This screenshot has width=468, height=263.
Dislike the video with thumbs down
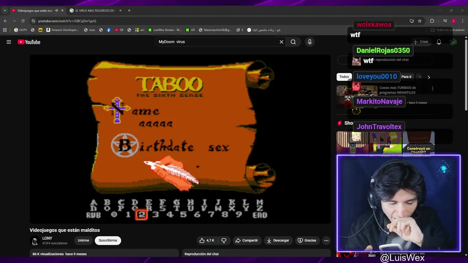pos(224,240)
